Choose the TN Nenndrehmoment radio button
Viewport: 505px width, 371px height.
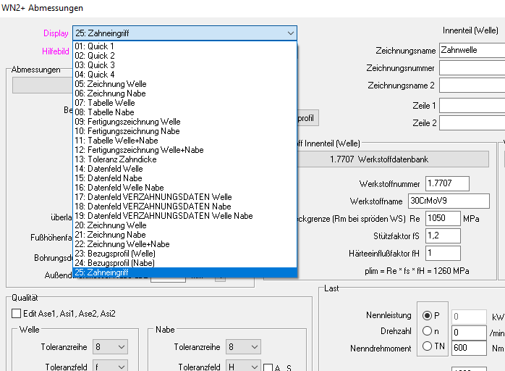427,347
